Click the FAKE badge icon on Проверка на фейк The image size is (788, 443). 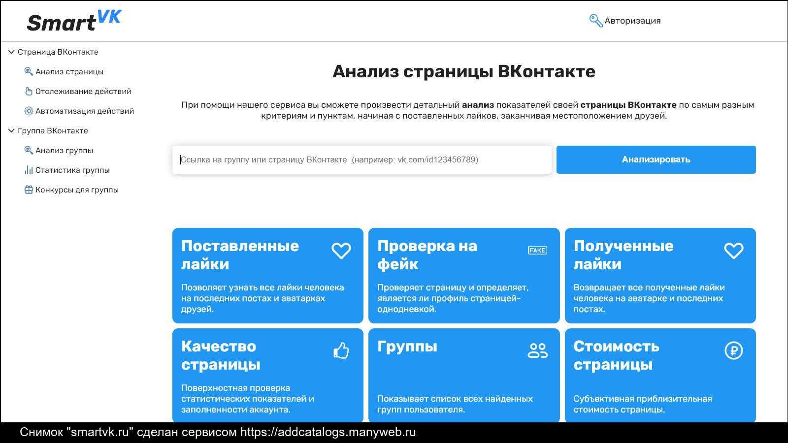click(537, 250)
